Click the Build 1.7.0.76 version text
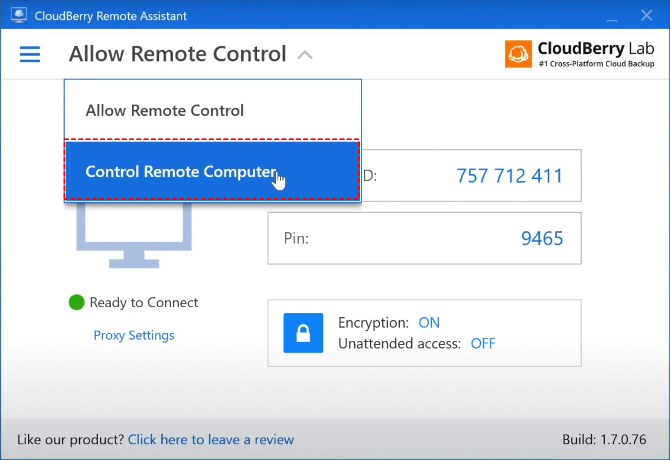 [x=604, y=439]
